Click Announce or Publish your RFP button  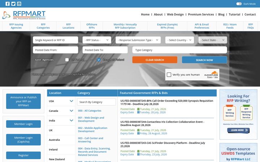click(23, 101)
